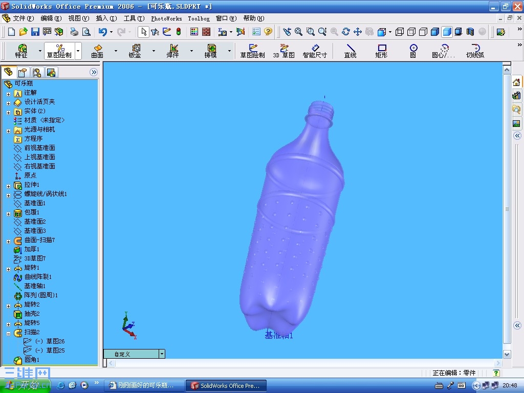Screen dimensions: 524x393
Task: Click the Rotate View icon
Action: (346, 32)
